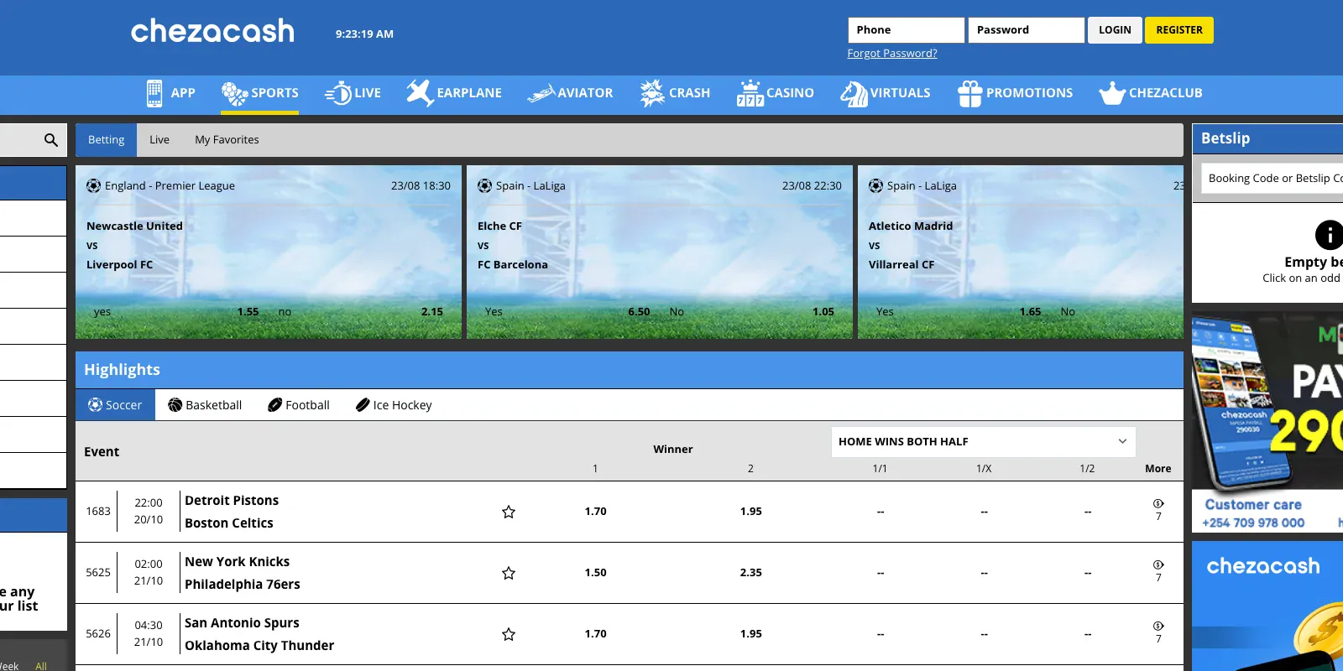Screen dimensions: 1343x671
Task: Click soccer ball icon on Atletico Madrid card
Action: (875, 185)
